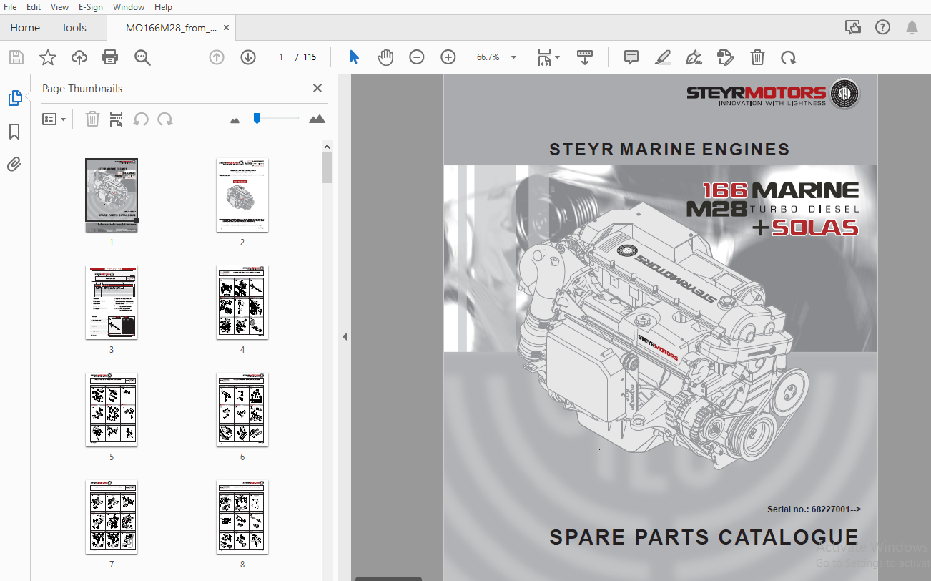Click the reduce thumbnail size mountain icon
This screenshot has width=931, height=581.
[235, 120]
